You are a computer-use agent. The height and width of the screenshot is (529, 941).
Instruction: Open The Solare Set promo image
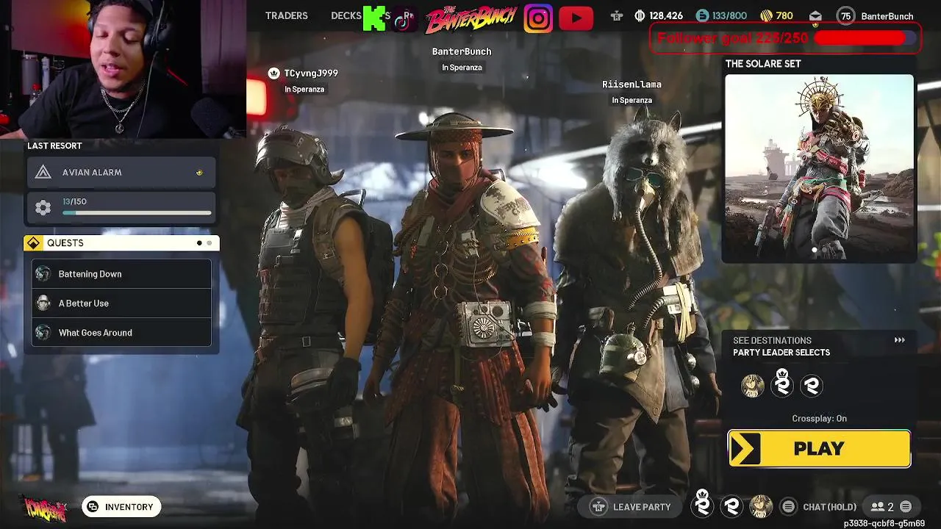(819, 168)
